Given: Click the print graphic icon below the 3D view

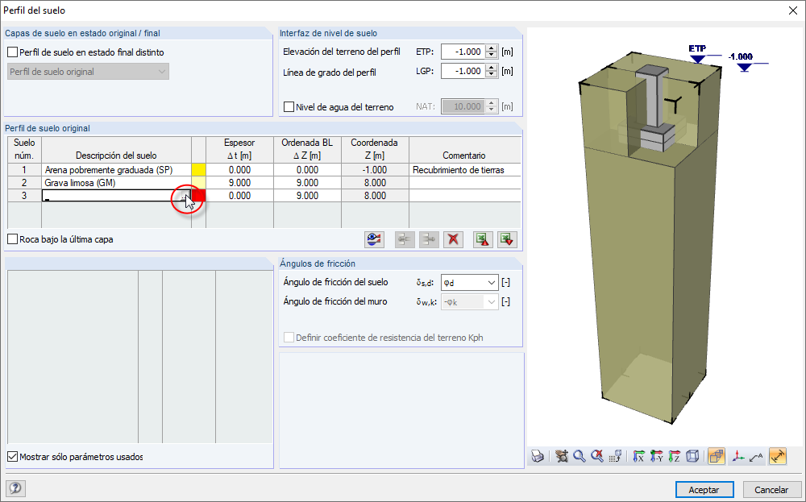Looking at the screenshot, I should 538,456.
